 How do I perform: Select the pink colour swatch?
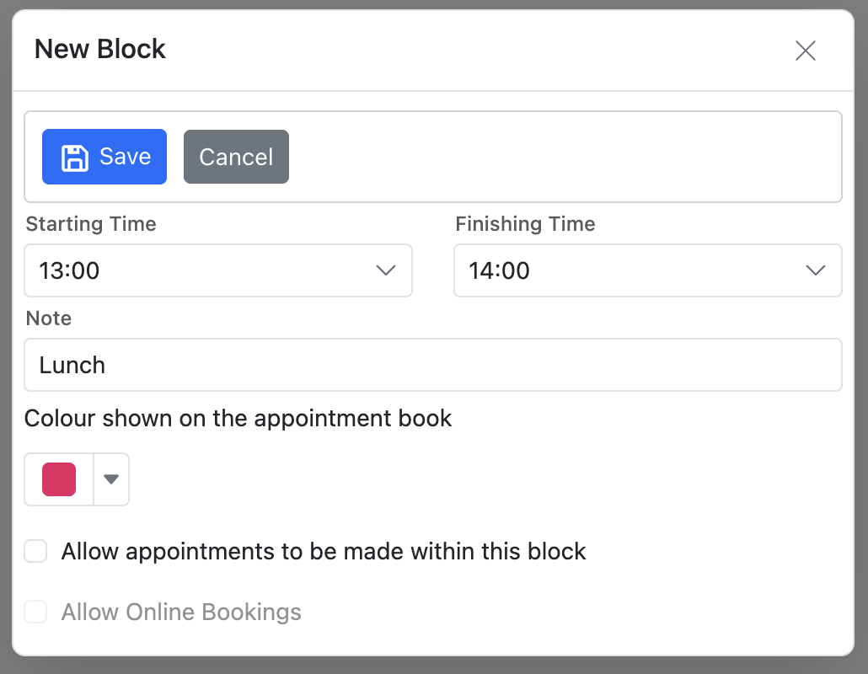click(59, 479)
